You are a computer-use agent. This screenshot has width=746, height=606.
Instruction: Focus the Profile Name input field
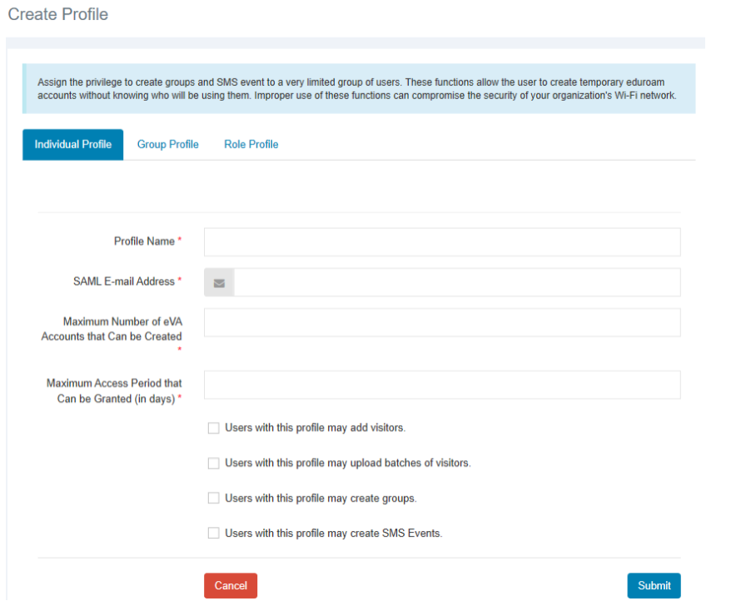pos(442,242)
